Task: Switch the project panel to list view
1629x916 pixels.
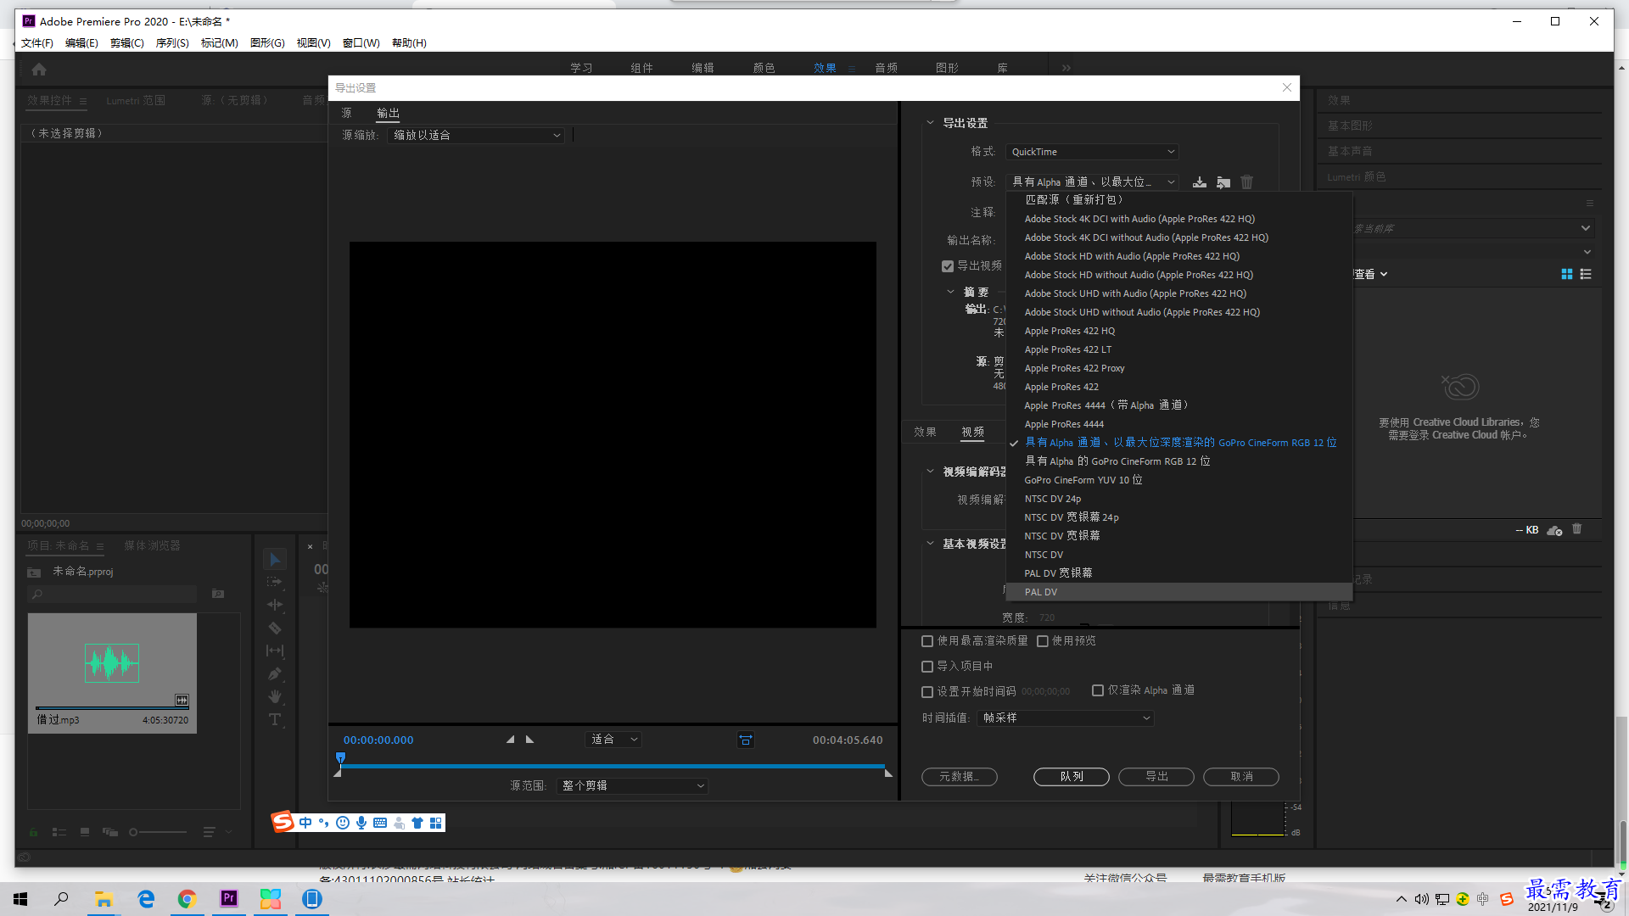Action: point(59,832)
